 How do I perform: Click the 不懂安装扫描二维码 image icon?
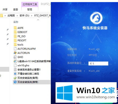(15, 74)
